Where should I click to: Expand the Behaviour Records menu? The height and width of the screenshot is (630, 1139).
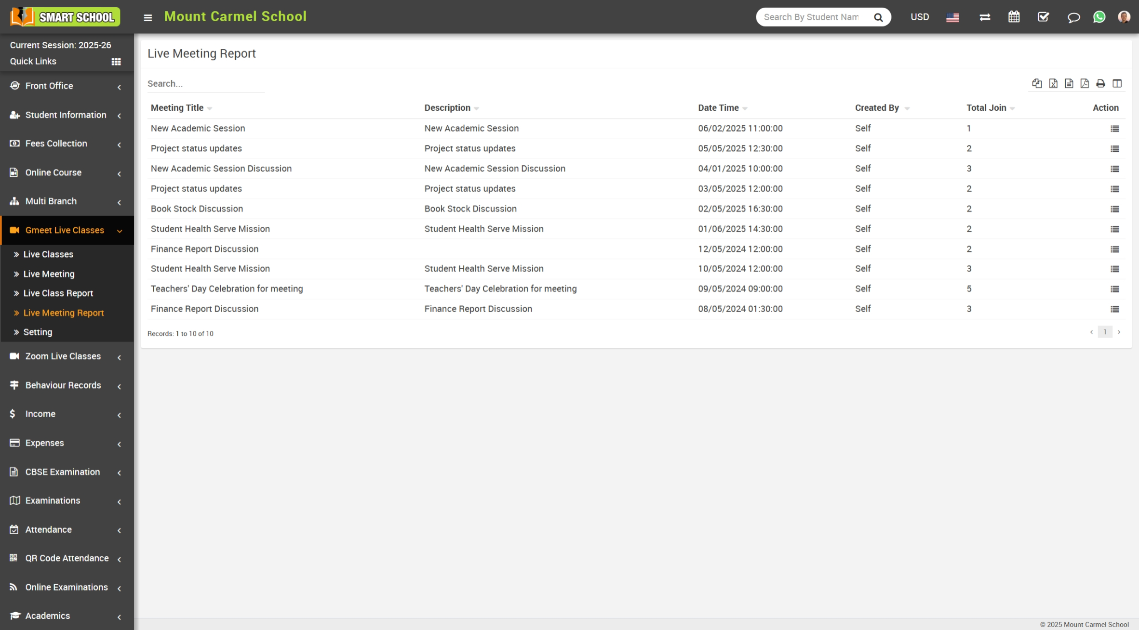coord(67,385)
